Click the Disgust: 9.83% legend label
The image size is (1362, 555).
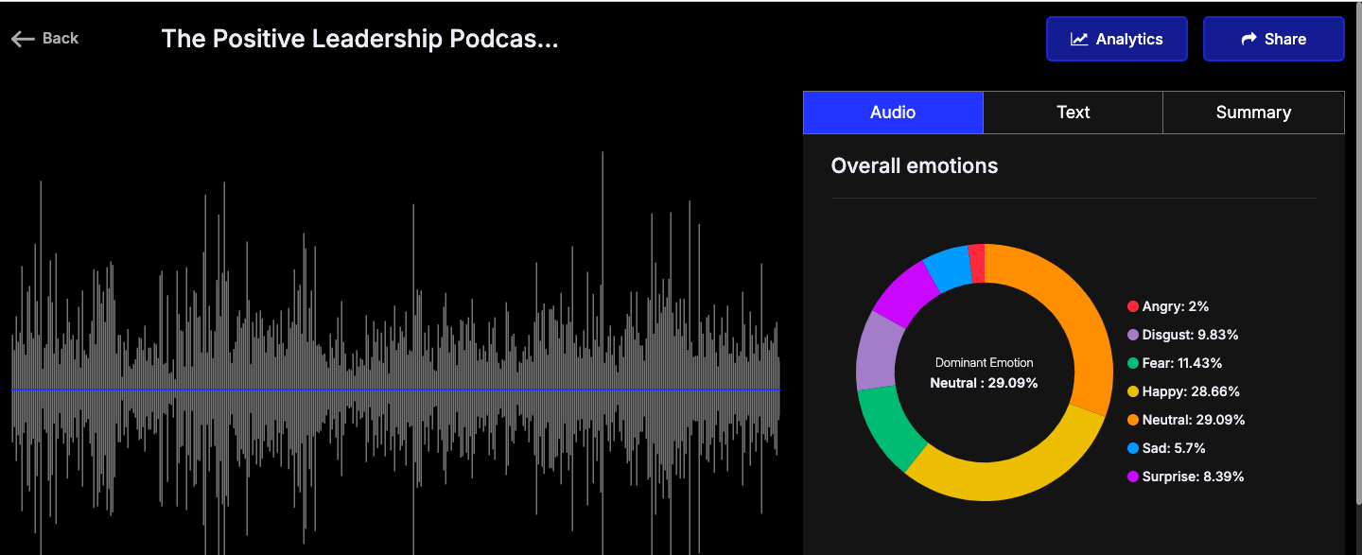[1190, 335]
